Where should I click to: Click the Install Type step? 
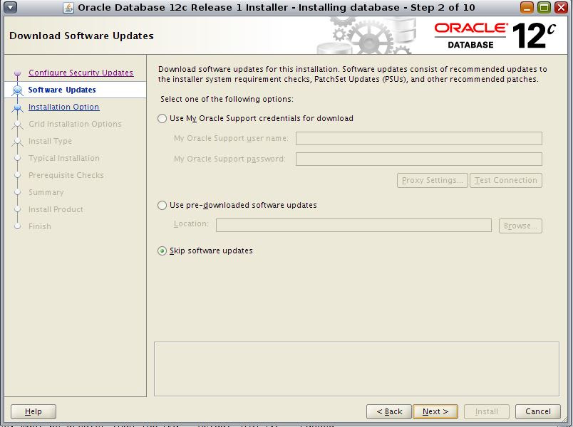point(50,141)
